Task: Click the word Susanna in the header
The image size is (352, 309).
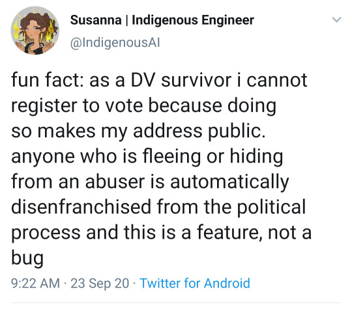Action: pos(96,20)
